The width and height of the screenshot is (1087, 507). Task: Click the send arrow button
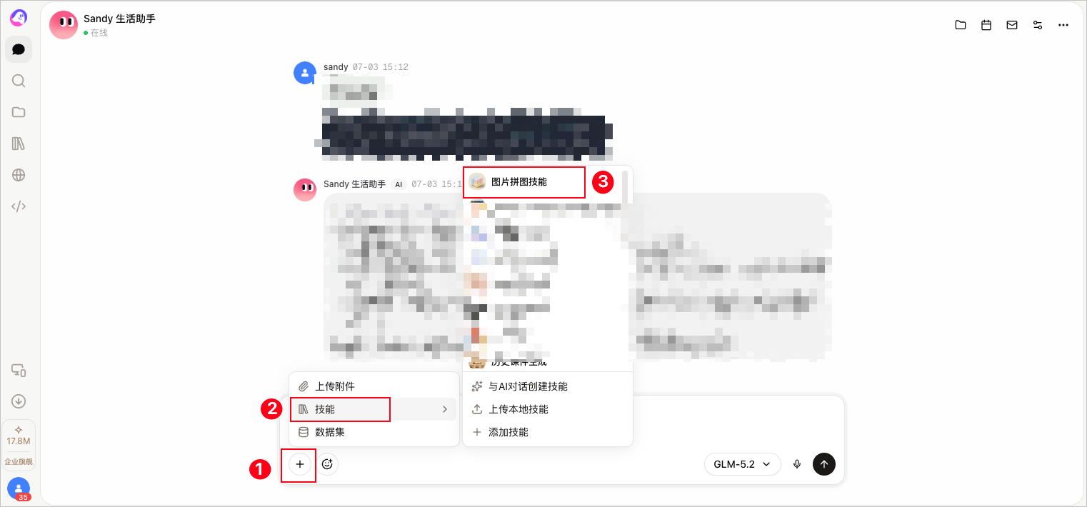coord(824,464)
